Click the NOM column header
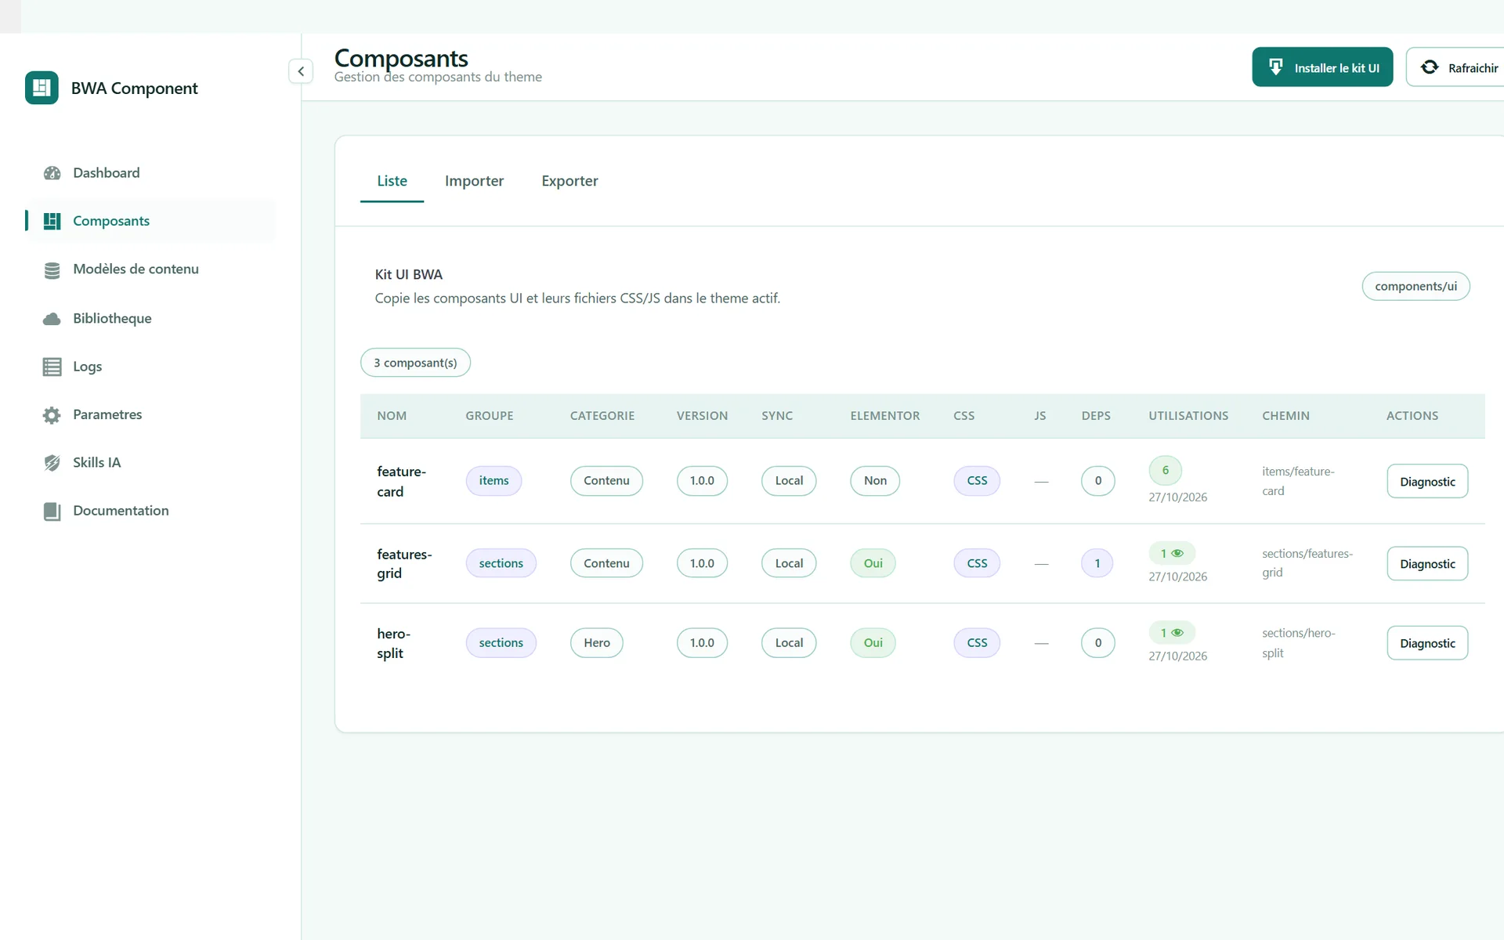 point(392,416)
